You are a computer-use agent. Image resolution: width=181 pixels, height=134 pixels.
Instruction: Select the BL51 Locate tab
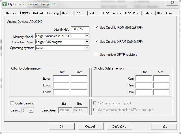(x=112, y=13)
